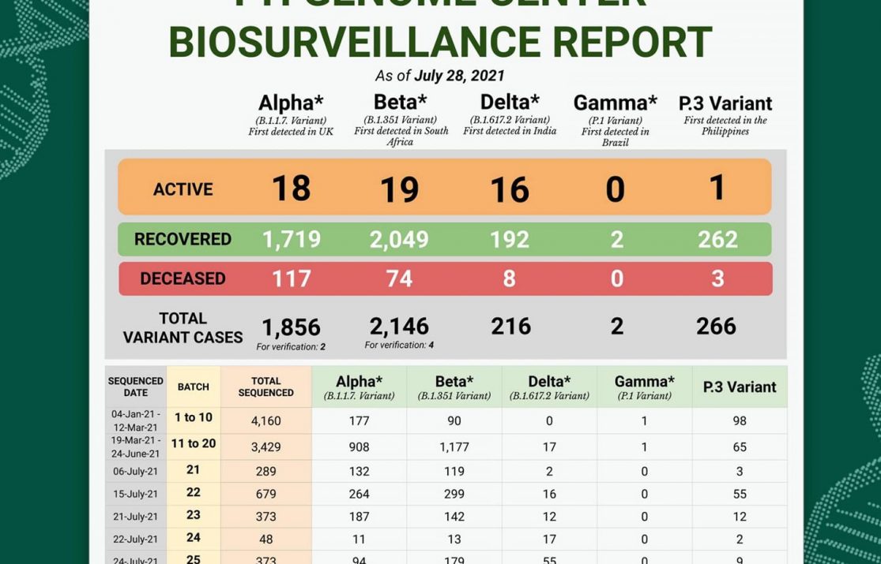881x564 pixels.
Task: Select the Alpha deceased count 117
Action: (291, 278)
